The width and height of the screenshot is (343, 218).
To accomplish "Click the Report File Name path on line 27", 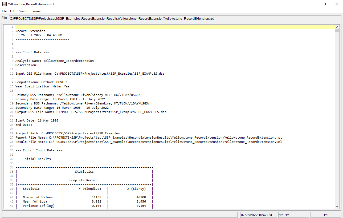I will (149, 137).
